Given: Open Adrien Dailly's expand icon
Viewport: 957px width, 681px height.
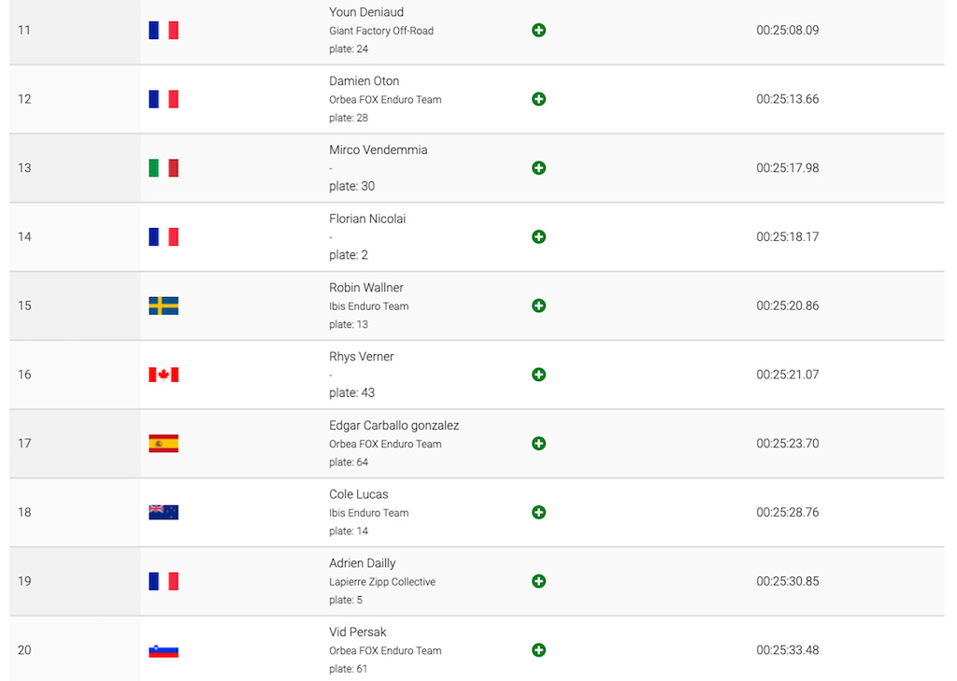Looking at the screenshot, I should coord(538,582).
